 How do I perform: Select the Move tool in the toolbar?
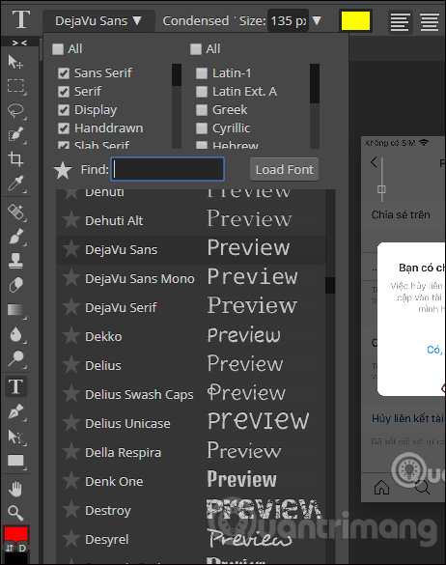pos(15,62)
